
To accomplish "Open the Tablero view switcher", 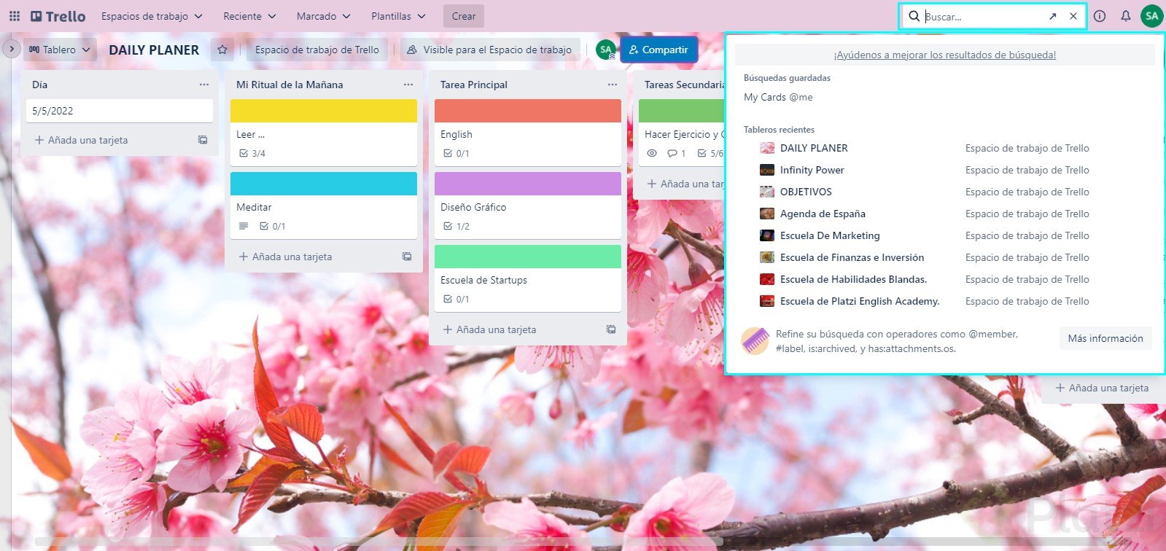I will pos(60,50).
